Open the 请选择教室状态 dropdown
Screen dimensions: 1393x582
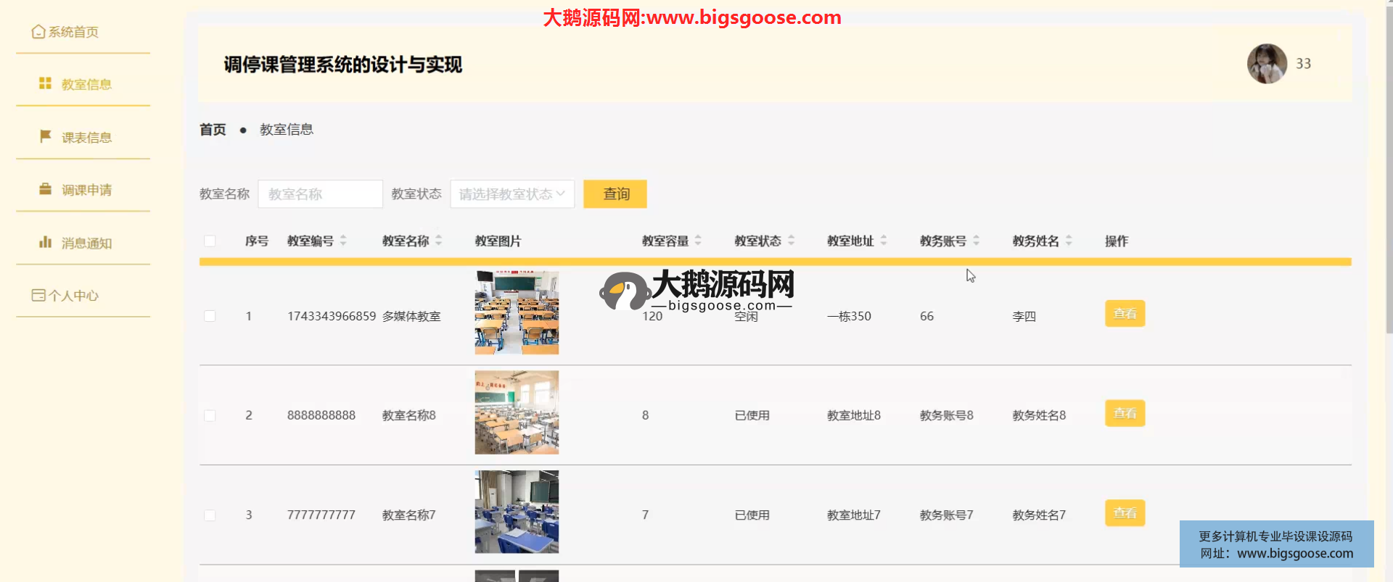pos(511,194)
